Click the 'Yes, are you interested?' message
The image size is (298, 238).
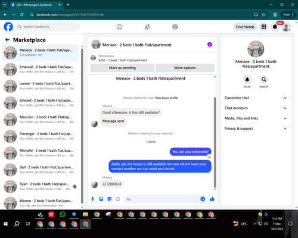(190, 152)
